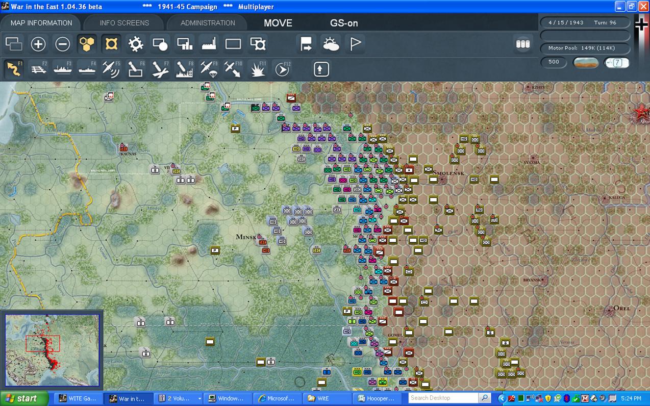Click the rectangle with bar chart icon
Screen dimensions: 650x406
click(185, 44)
